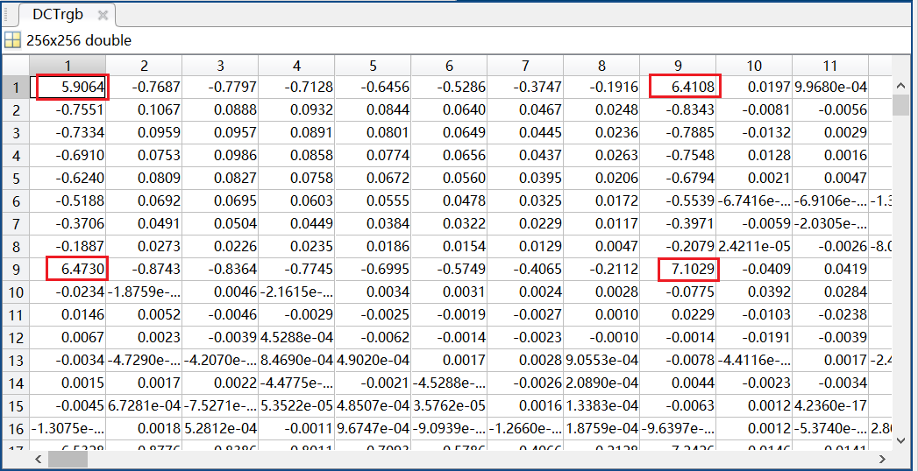Screen dimensions: 918x471
Task: Click the 256x256 double size label
Action: 79,40
